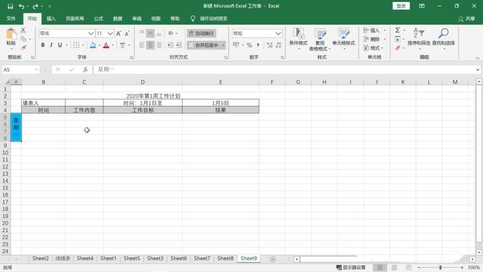Click the percent style icon
This screenshot has width=483, height=272.
(x=249, y=45)
